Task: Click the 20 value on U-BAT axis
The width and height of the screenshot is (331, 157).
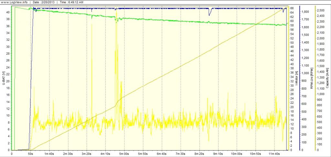Action: pyautogui.click(x=8, y=81)
